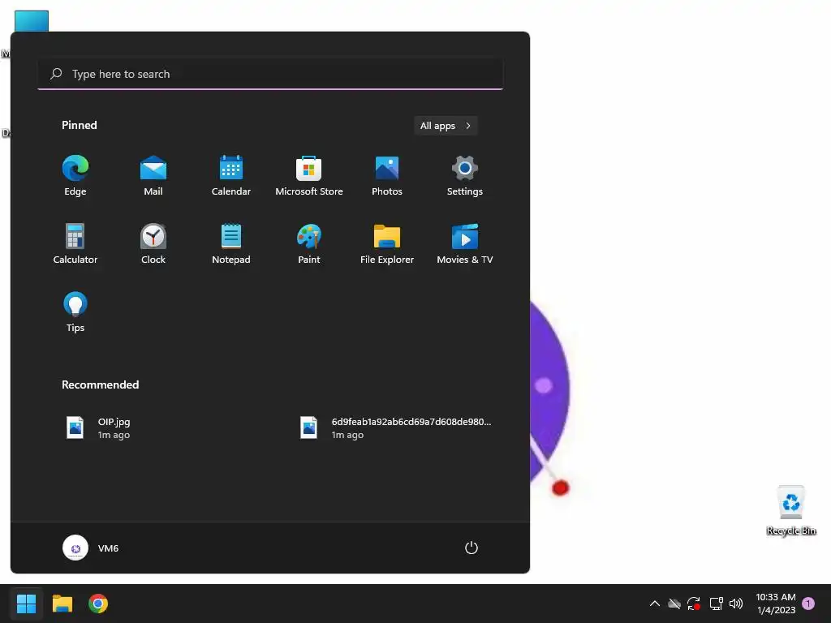
Task: Click the update refresh tray icon
Action: [x=694, y=604]
